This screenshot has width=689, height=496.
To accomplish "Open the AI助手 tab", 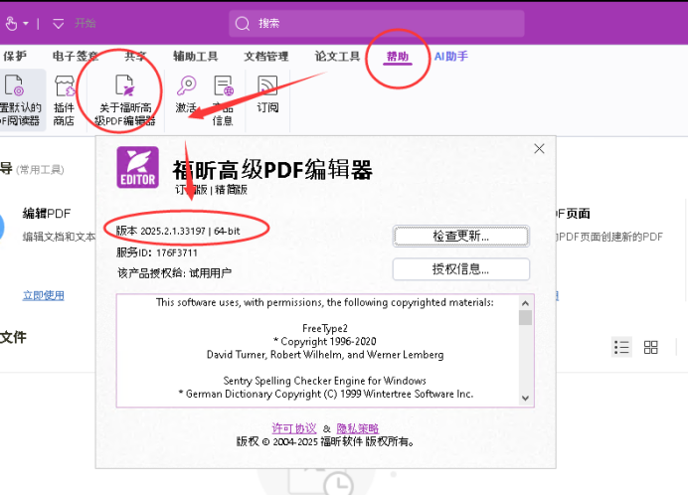I will click(450, 57).
